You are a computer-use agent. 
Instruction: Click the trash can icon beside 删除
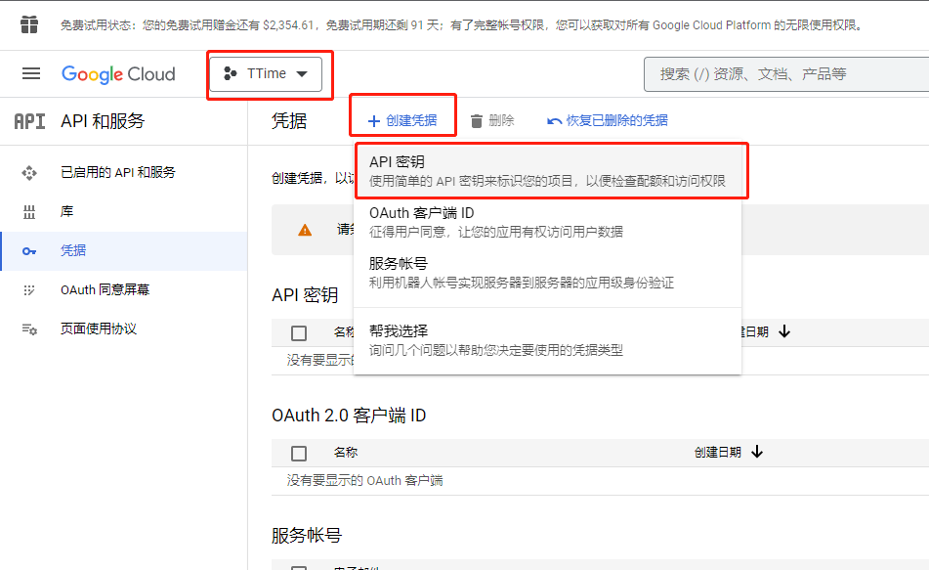tap(477, 121)
